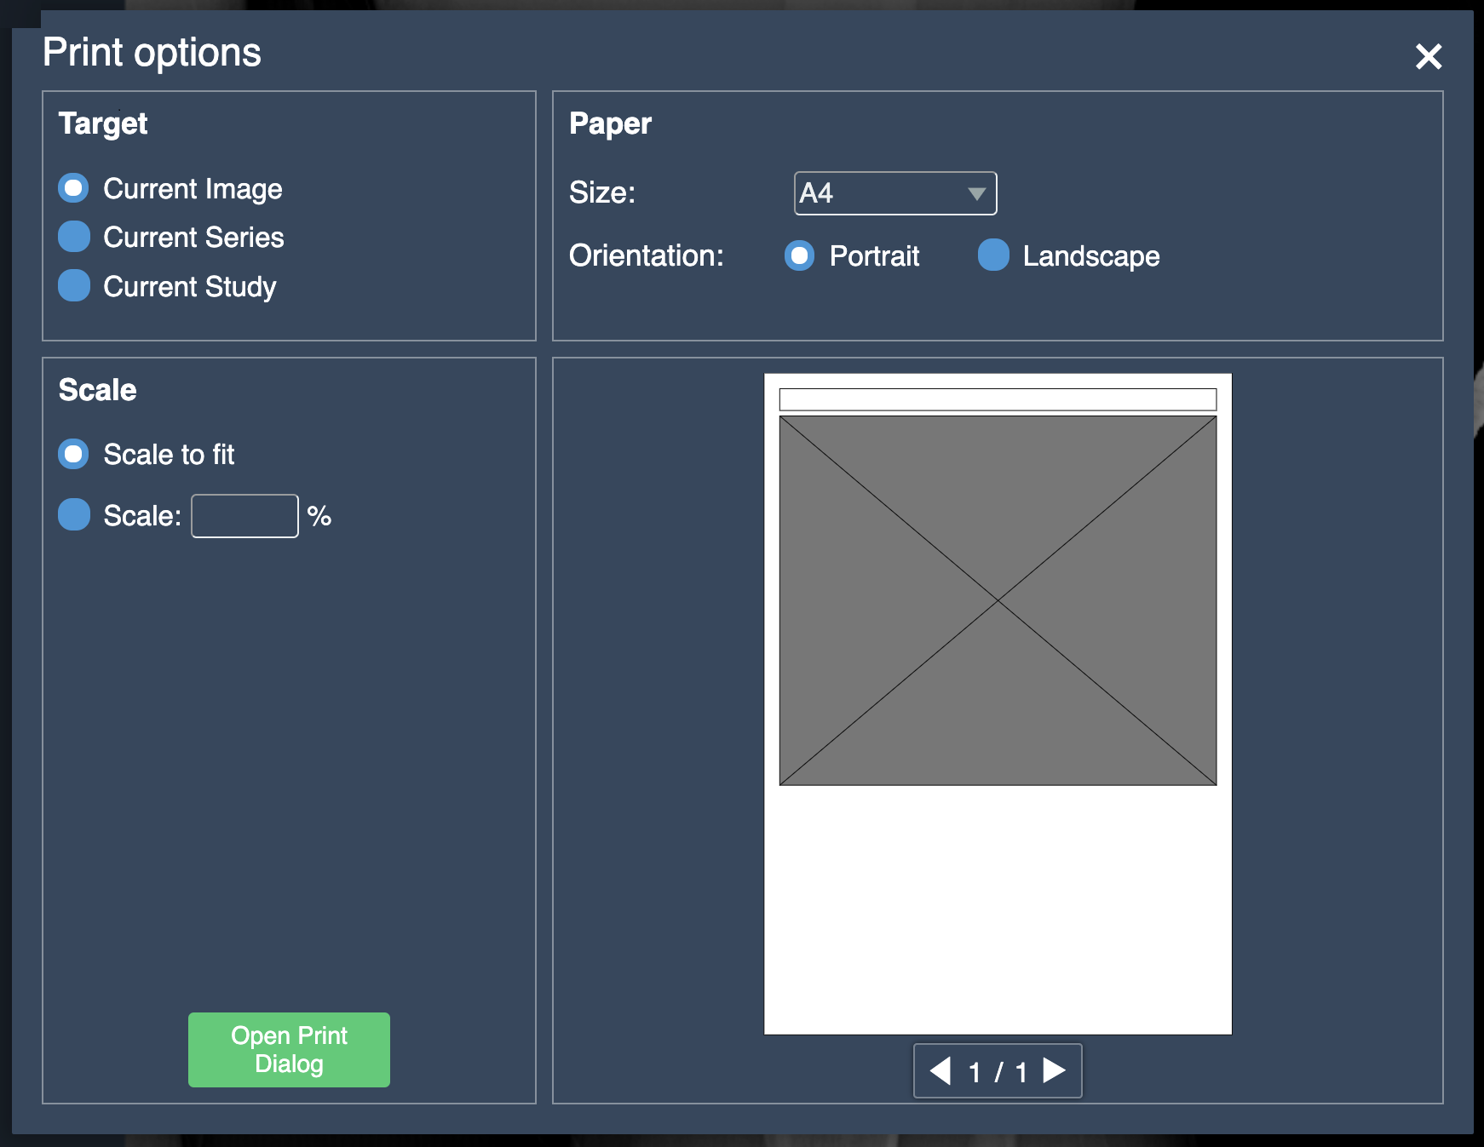Screen dimensions: 1484x1147
Task: Close the Print options dialog
Action: [x=1428, y=56]
